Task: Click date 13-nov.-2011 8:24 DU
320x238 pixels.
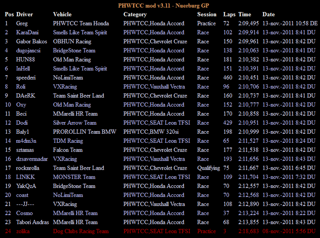Action: 289,141
